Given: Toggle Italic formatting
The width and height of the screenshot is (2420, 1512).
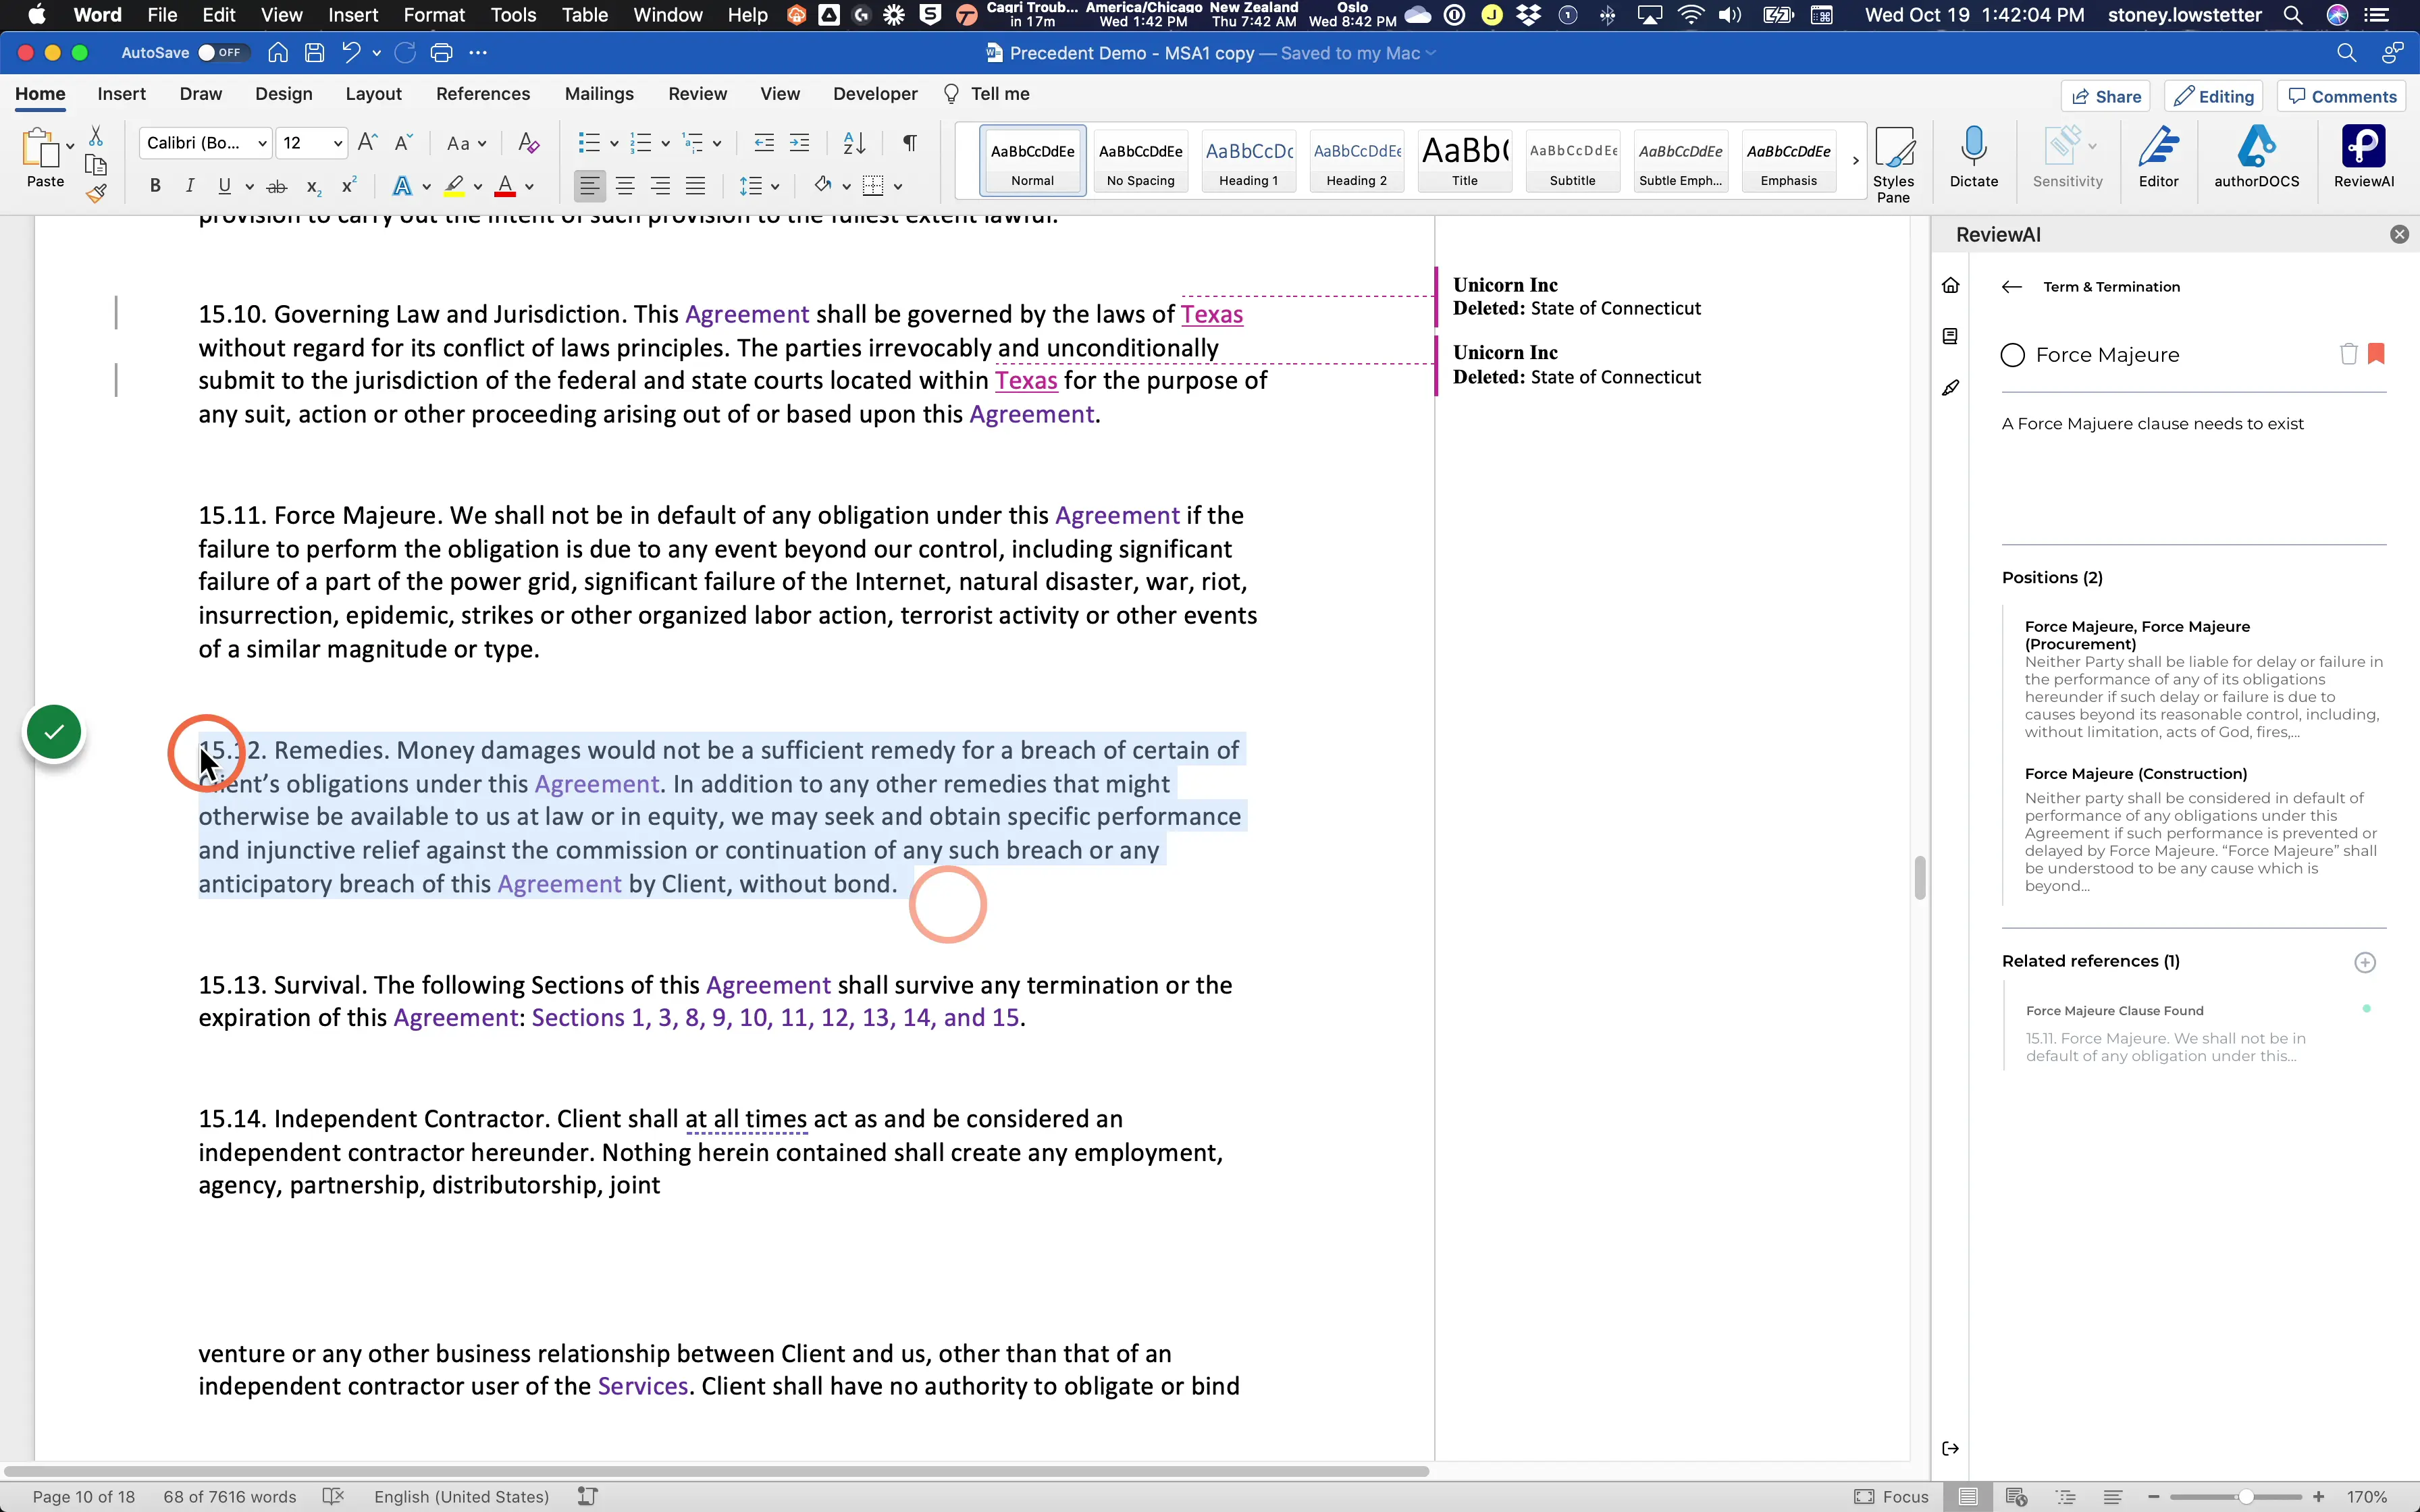Looking at the screenshot, I should [x=189, y=186].
